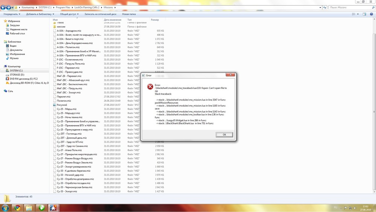This screenshot has height=212, width=376.
Task: Sort by Тип column header
Action: pyautogui.click(x=138, y=20)
